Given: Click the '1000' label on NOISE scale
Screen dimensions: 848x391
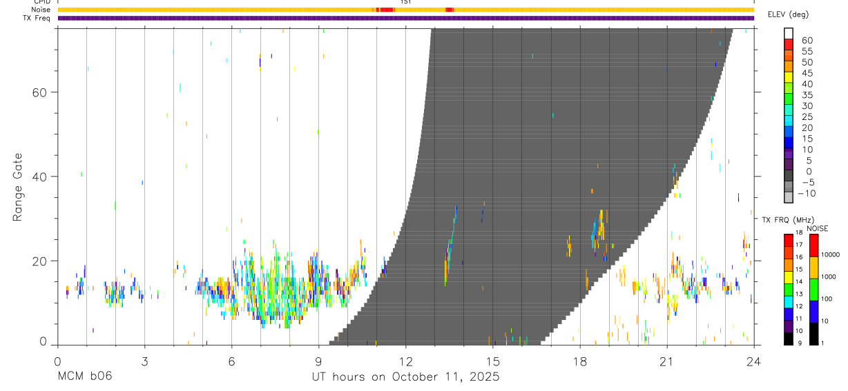Looking at the screenshot, I should [x=829, y=277].
